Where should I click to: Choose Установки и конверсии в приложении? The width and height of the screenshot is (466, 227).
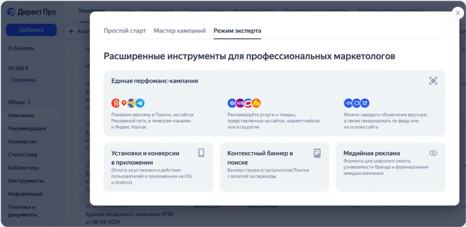coord(158,167)
